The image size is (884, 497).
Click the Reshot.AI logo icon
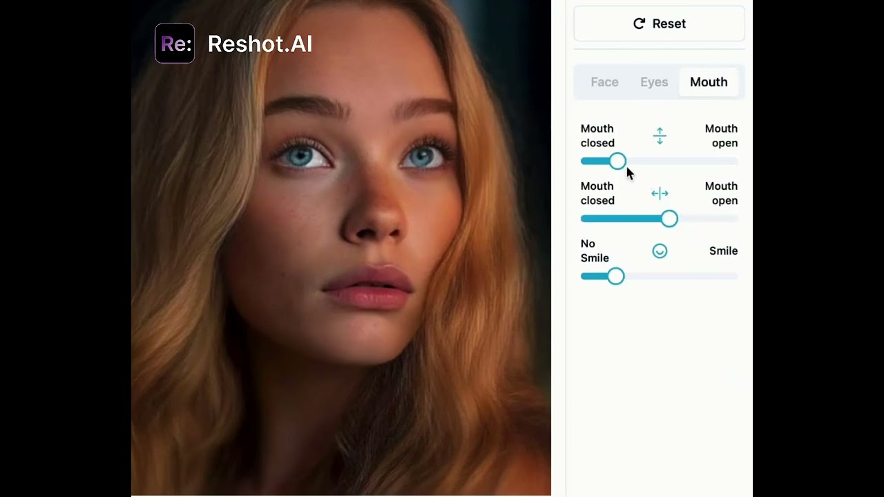(175, 43)
